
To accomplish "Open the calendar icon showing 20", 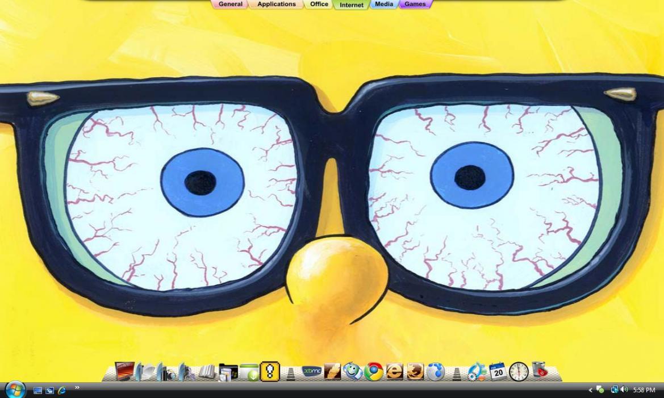I will (498, 372).
